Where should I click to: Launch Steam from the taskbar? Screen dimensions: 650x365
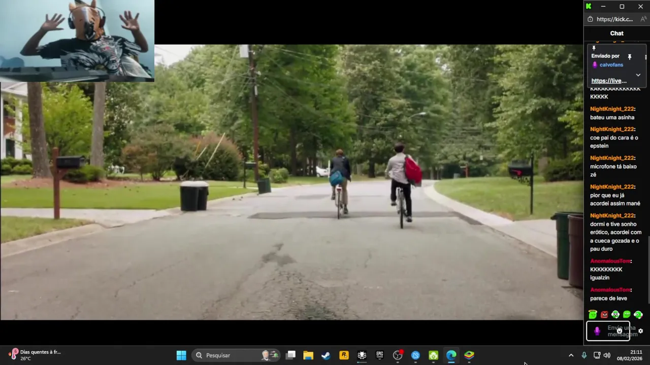[x=326, y=355]
